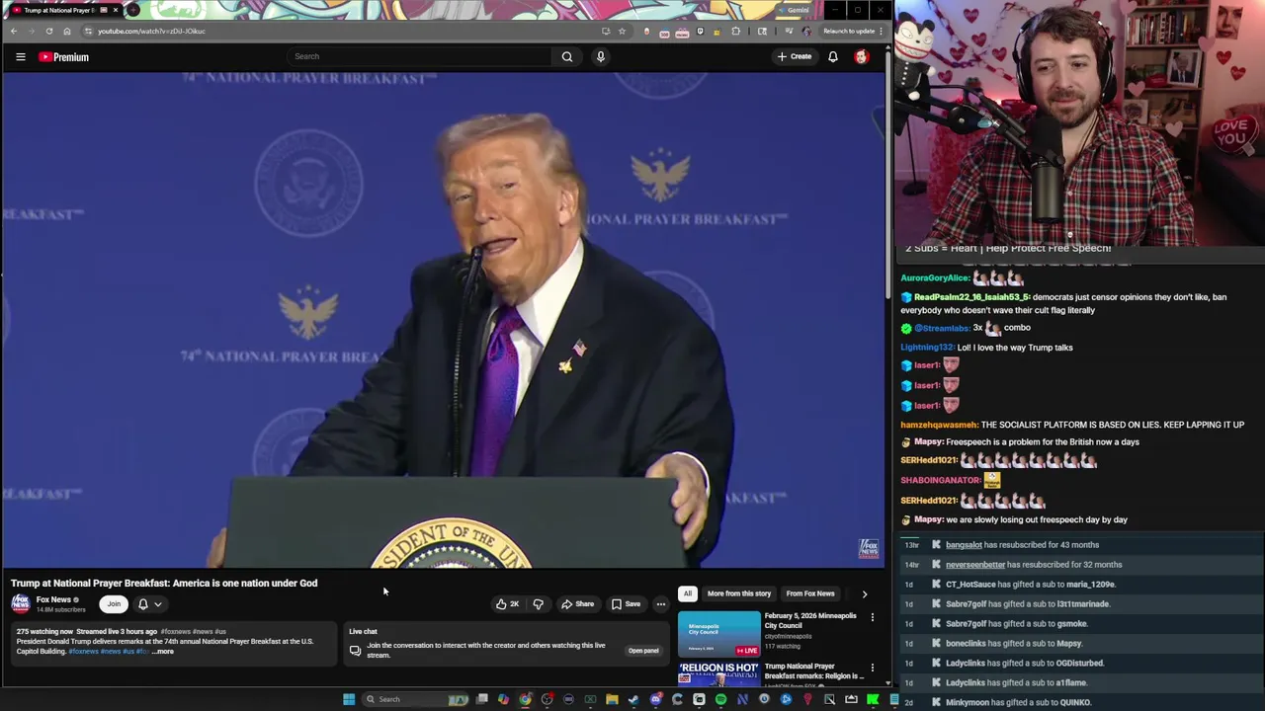
Task: Click Lightning132's chat message
Action: pos(986,348)
